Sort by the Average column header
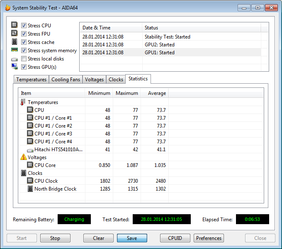This screenshot has height=249, width=282. 154,93
